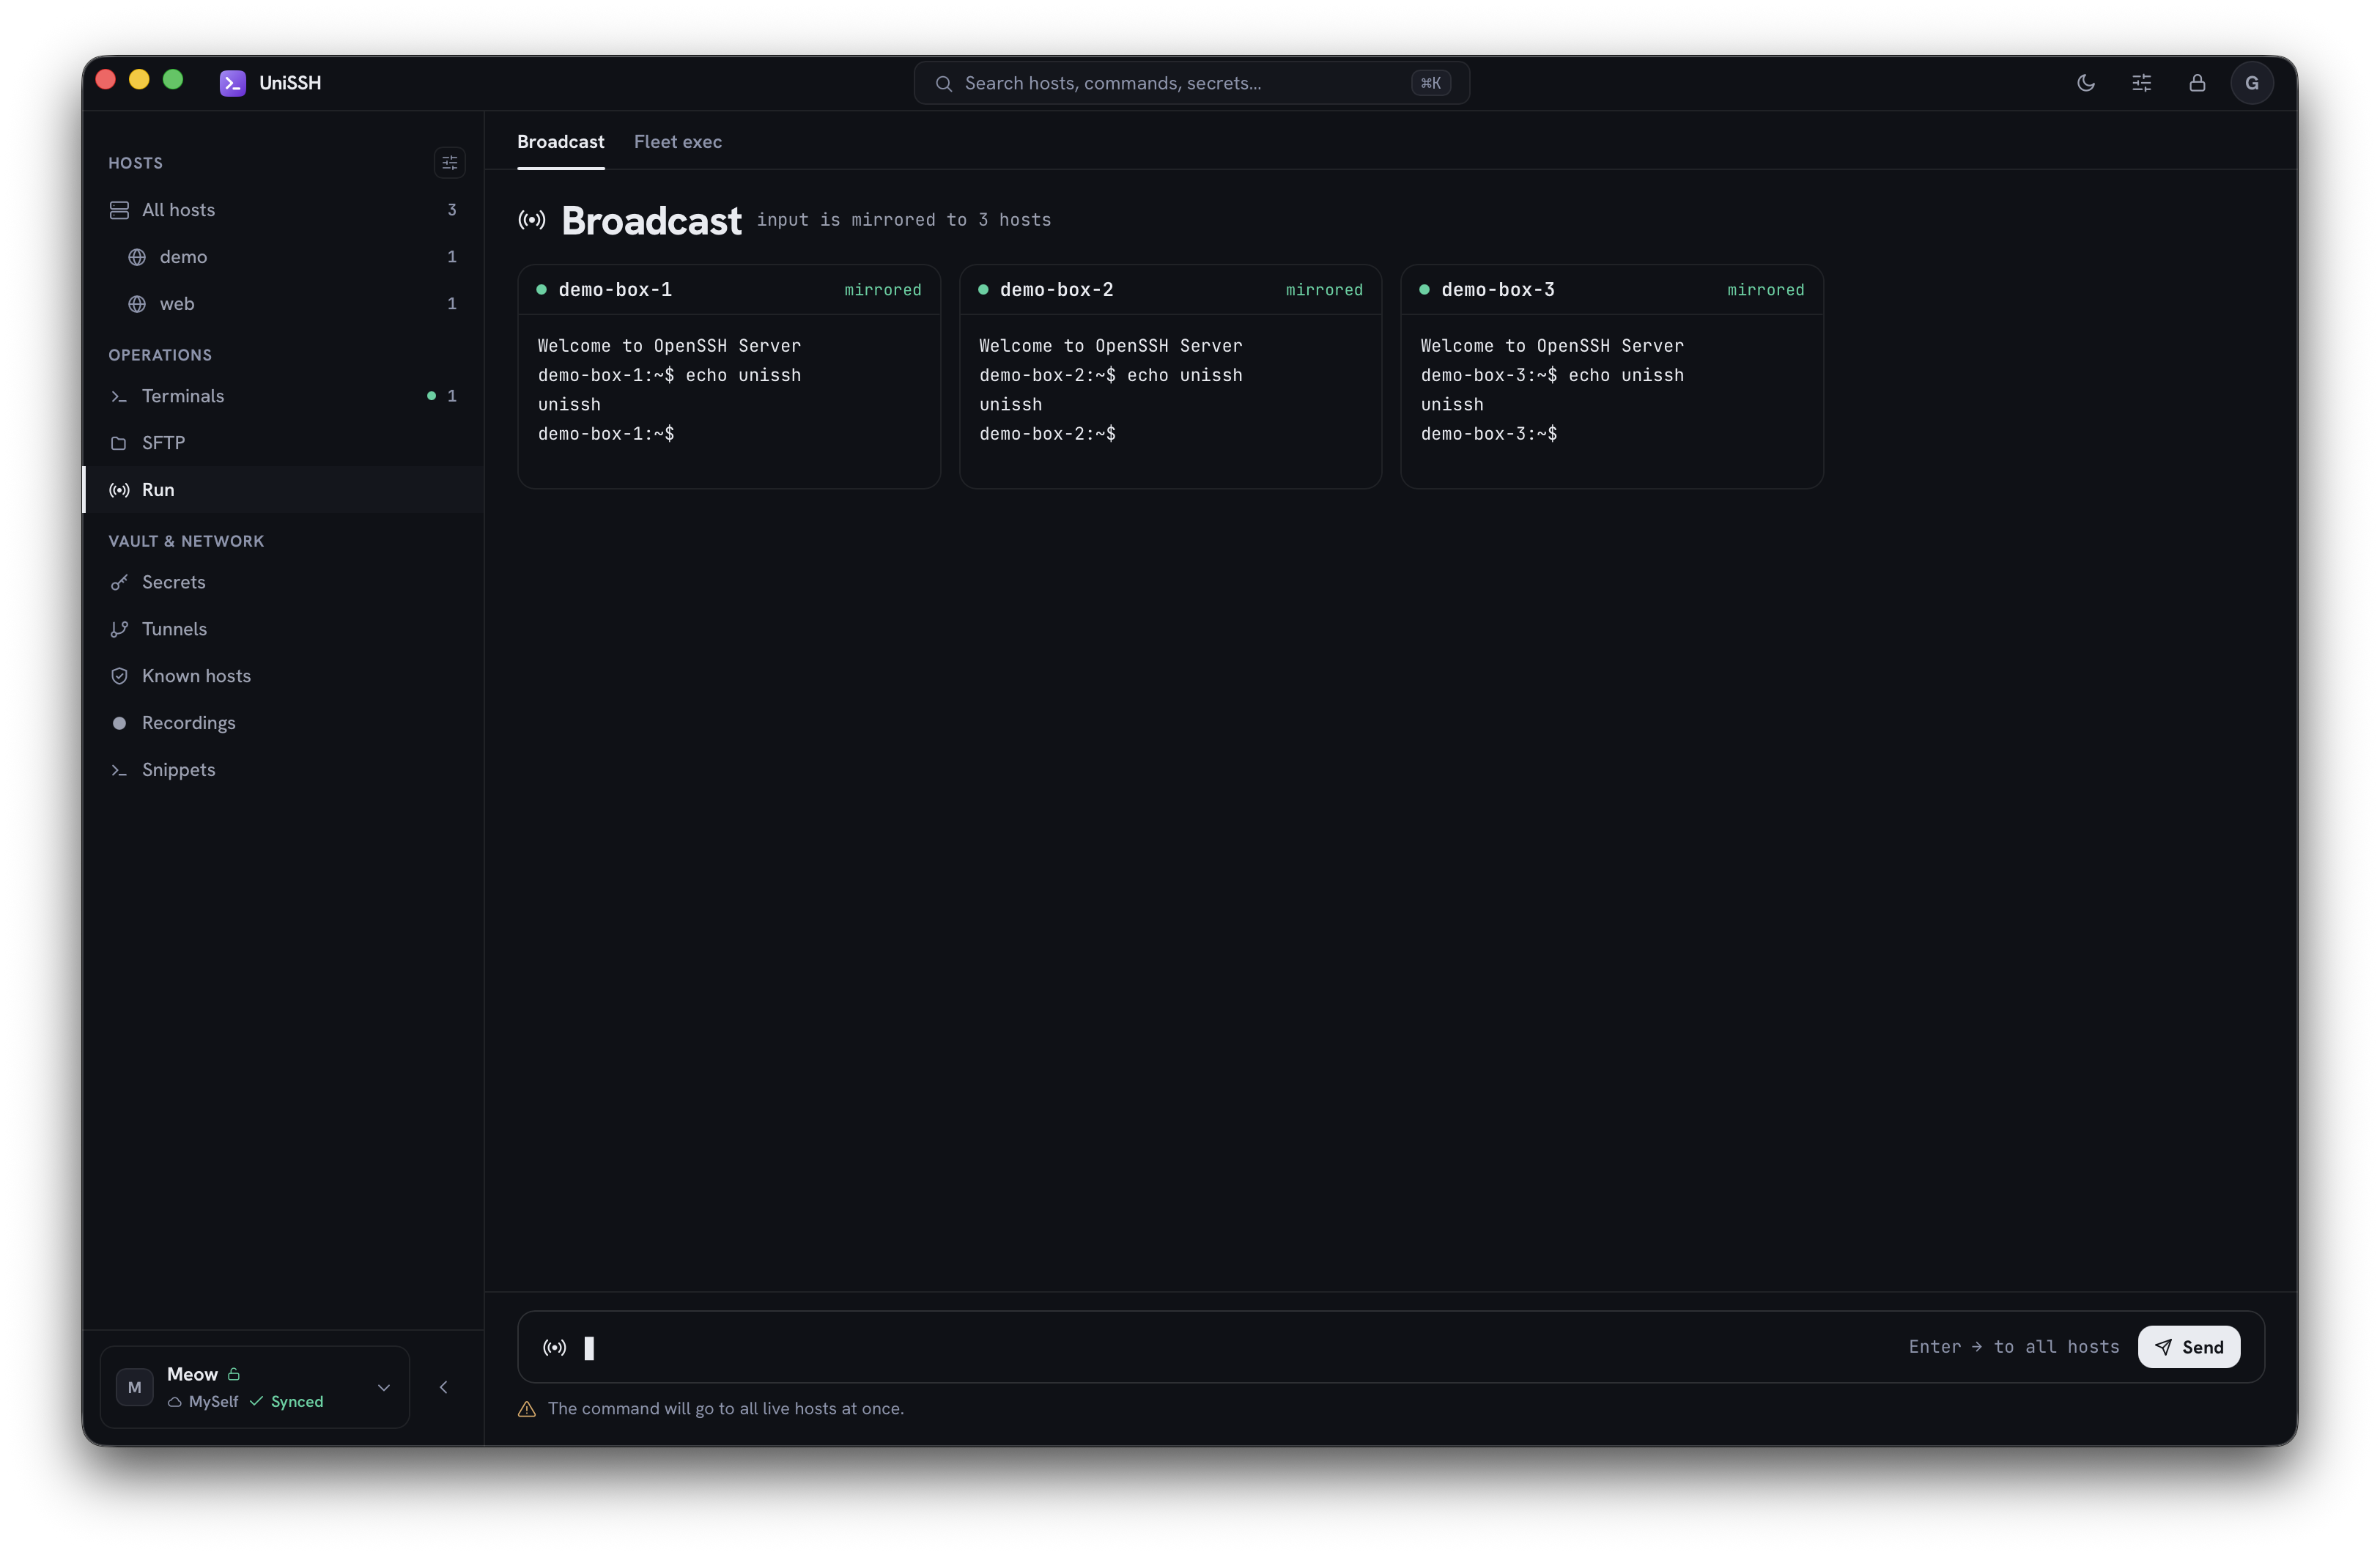Click the broadcast icon beside the Broadcast heading
The image size is (2380, 1555).
[x=532, y=220]
